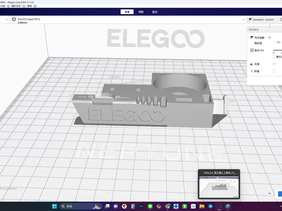
Task: Show hidden system tray icons chevron
Action: (x=281, y=206)
